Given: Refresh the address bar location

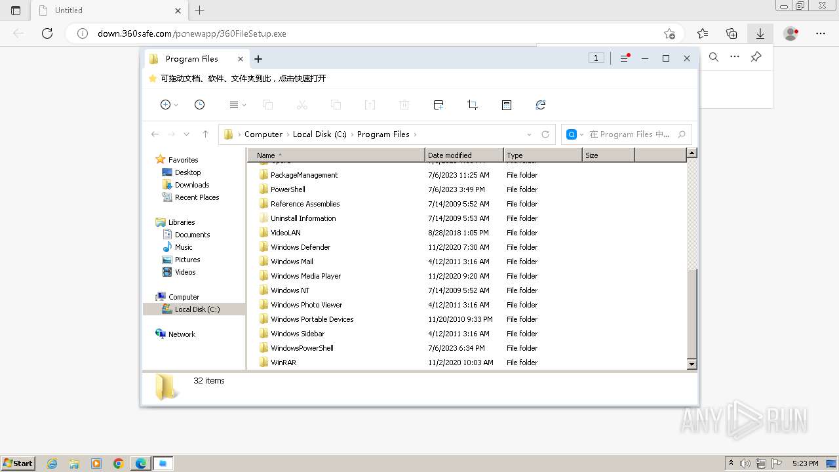Looking at the screenshot, I should coord(545,134).
